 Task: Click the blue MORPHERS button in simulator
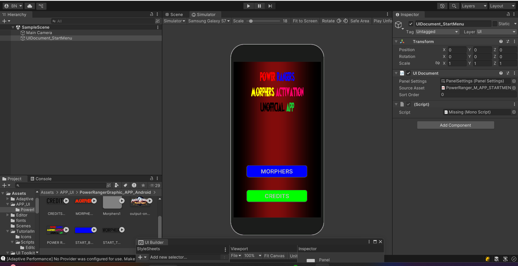(277, 172)
